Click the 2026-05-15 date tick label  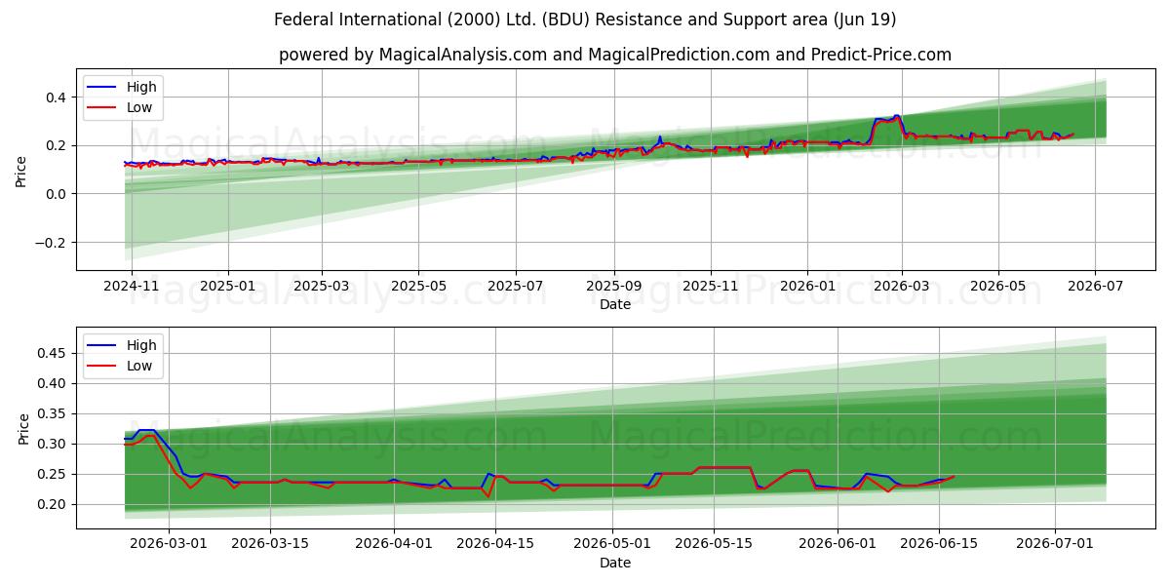[x=712, y=545]
